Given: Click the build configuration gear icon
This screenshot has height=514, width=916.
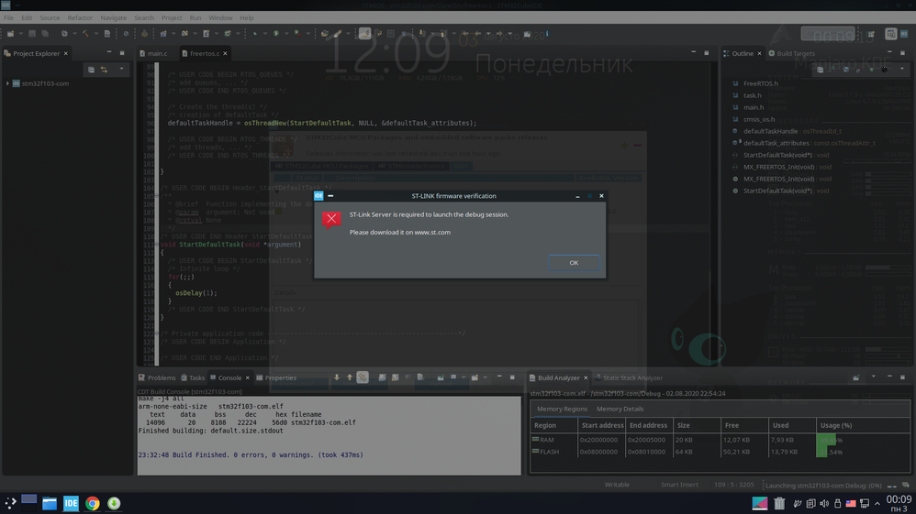Looking at the screenshot, I should tap(64, 34).
